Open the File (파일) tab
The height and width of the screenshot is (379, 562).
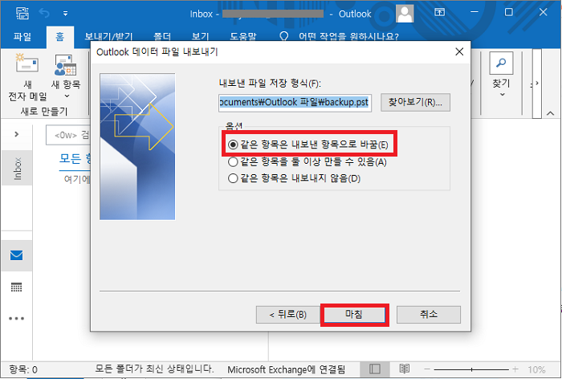click(22, 37)
